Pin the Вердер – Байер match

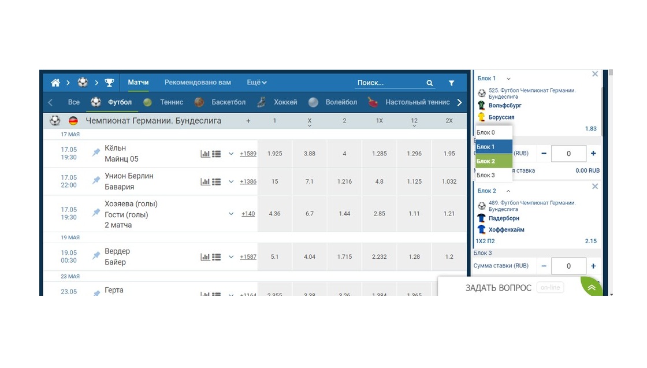(x=96, y=255)
